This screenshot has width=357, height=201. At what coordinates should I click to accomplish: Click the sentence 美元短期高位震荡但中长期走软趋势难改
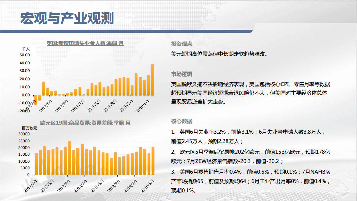[x=220, y=54]
